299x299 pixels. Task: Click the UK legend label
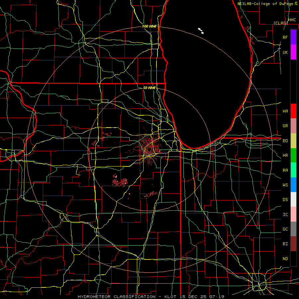coord(285,52)
